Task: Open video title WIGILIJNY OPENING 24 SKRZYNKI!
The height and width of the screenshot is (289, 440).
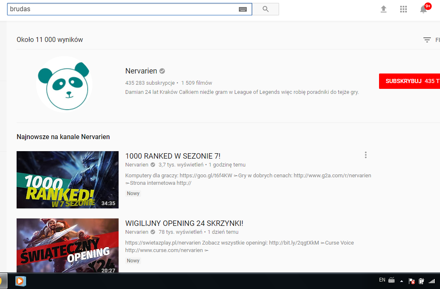Action: point(184,223)
